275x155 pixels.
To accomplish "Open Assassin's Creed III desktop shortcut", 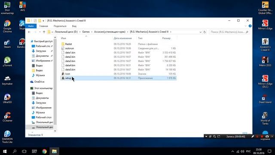I will [x=265, y=45].
